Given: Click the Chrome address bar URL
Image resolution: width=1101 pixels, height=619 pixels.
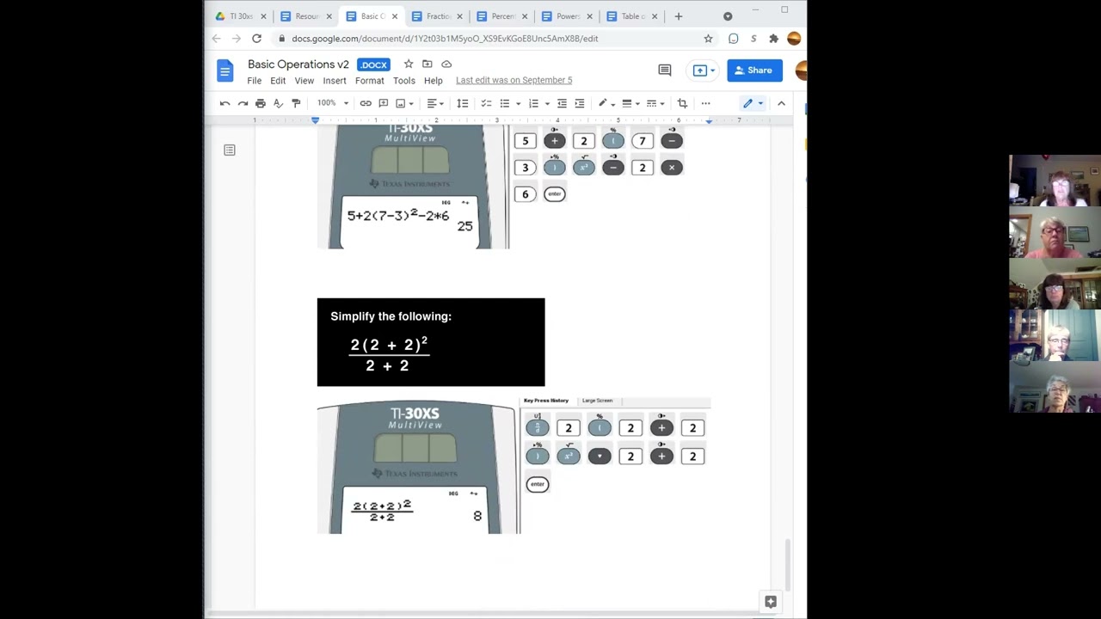Looking at the screenshot, I should (445, 39).
